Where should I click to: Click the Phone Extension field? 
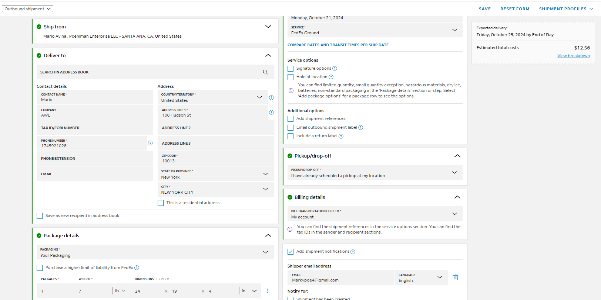(95, 158)
